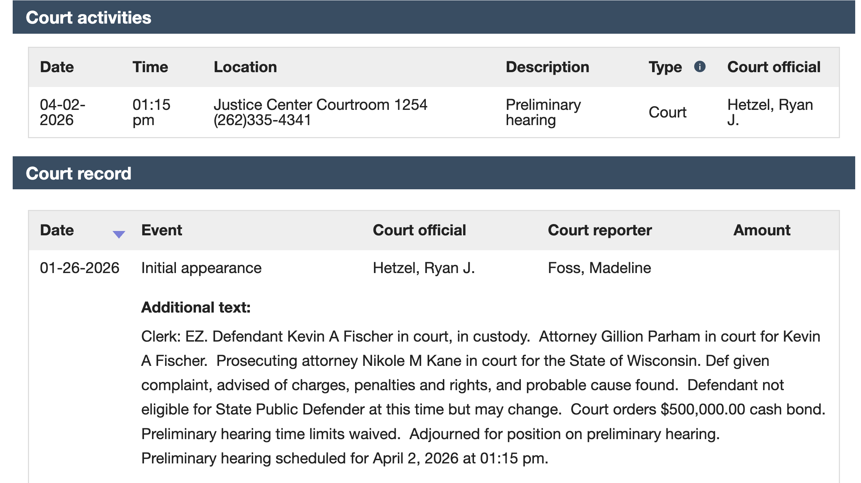
Task: Click court reporter name Foss, Madeline
Action: pos(600,268)
